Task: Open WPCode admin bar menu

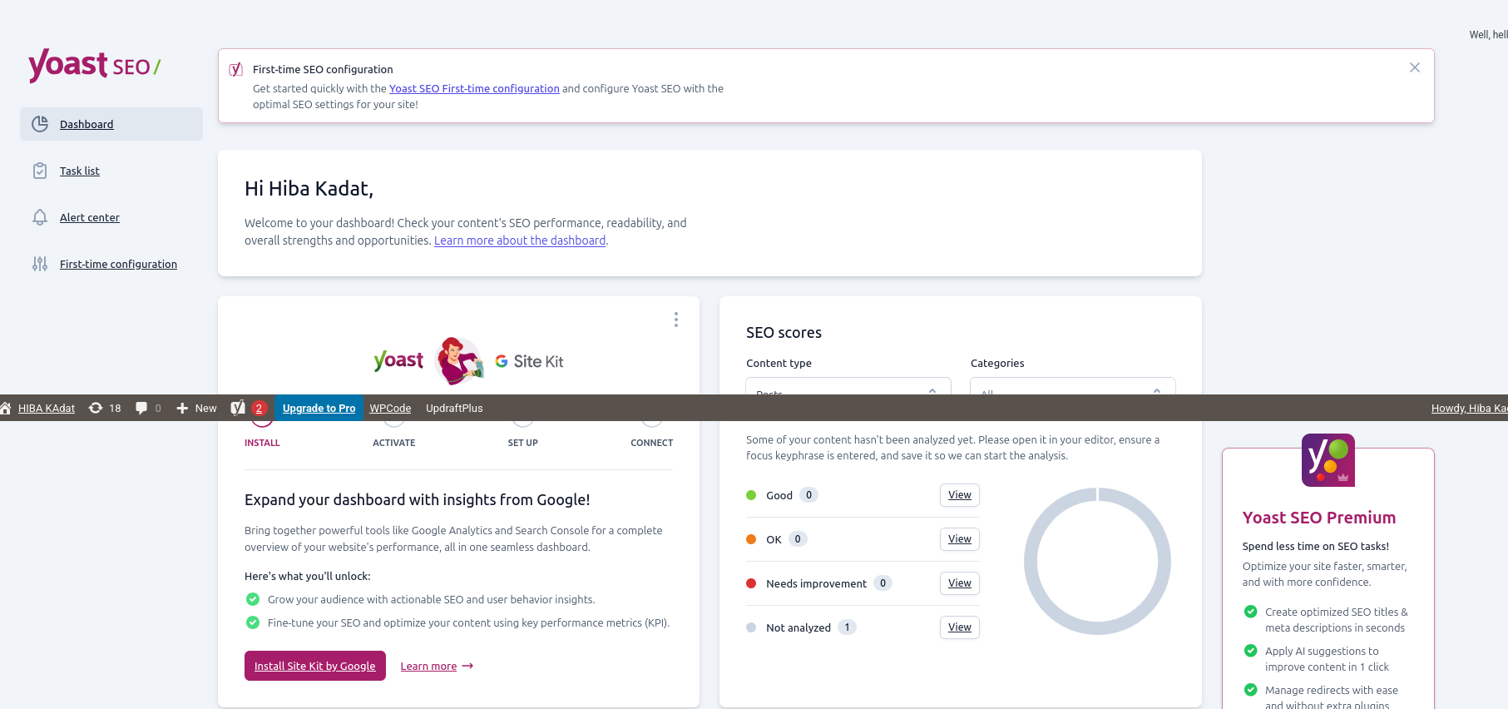Action: point(390,408)
